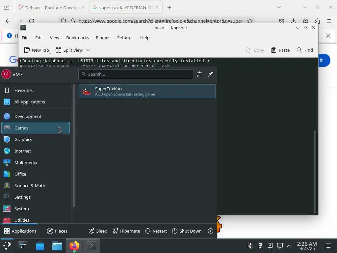Expand the Split View dropdown arrow
337x253 pixels.
coord(88,50)
